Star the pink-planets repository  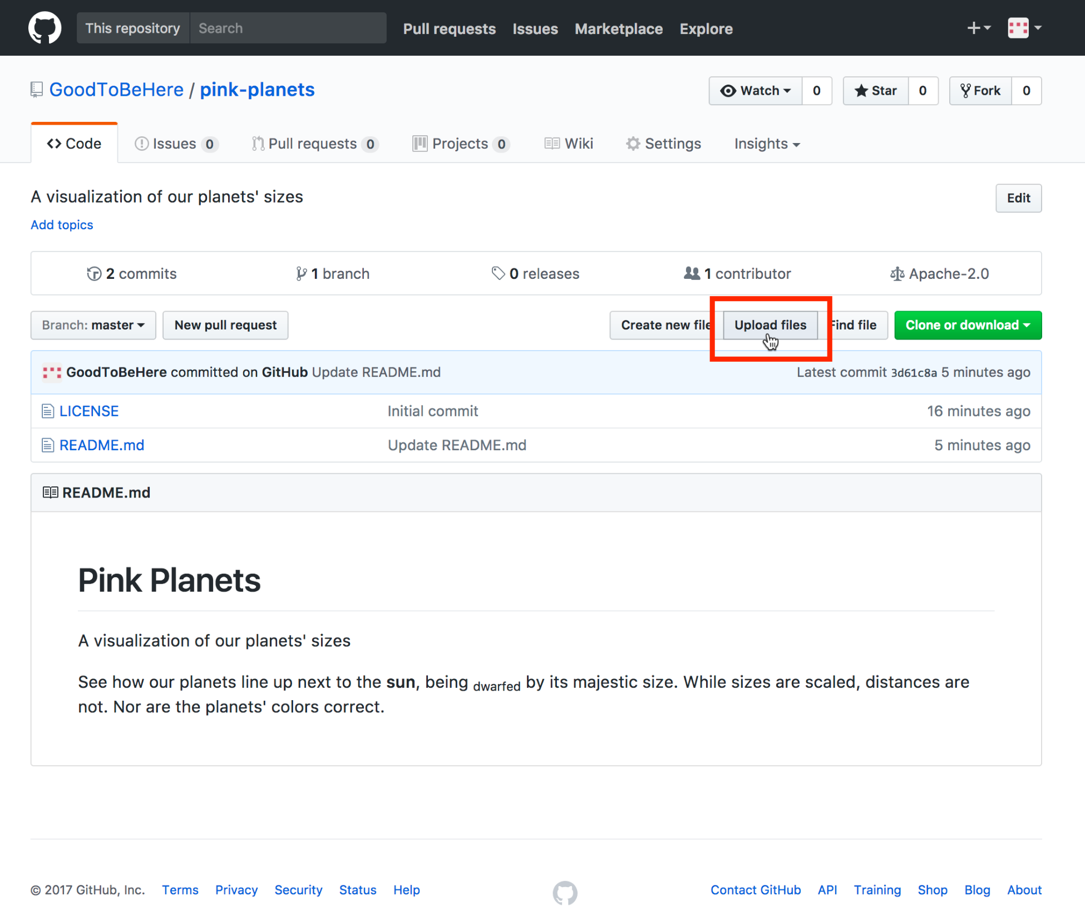pyautogui.click(x=876, y=91)
